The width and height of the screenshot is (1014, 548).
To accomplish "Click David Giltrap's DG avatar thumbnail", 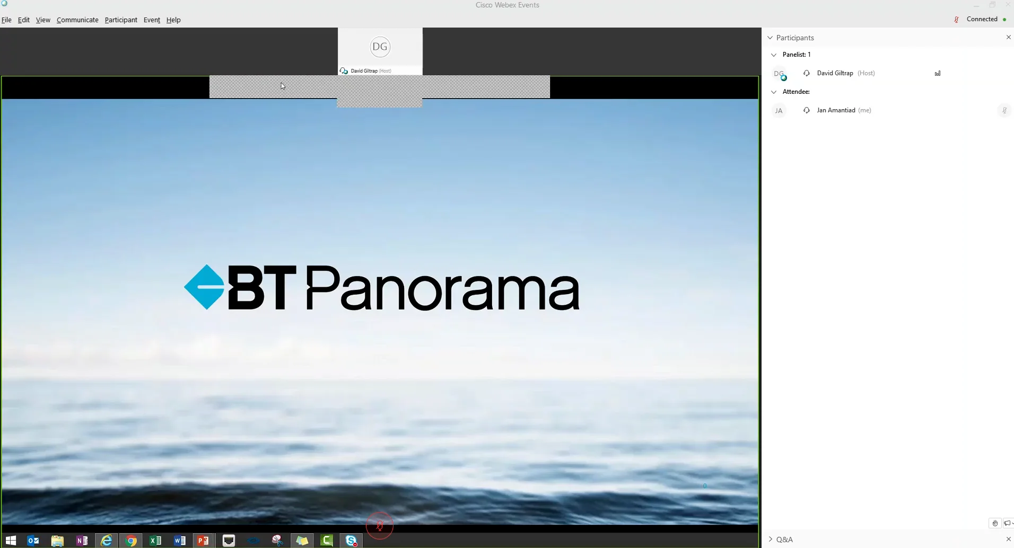I will tap(380, 47).
